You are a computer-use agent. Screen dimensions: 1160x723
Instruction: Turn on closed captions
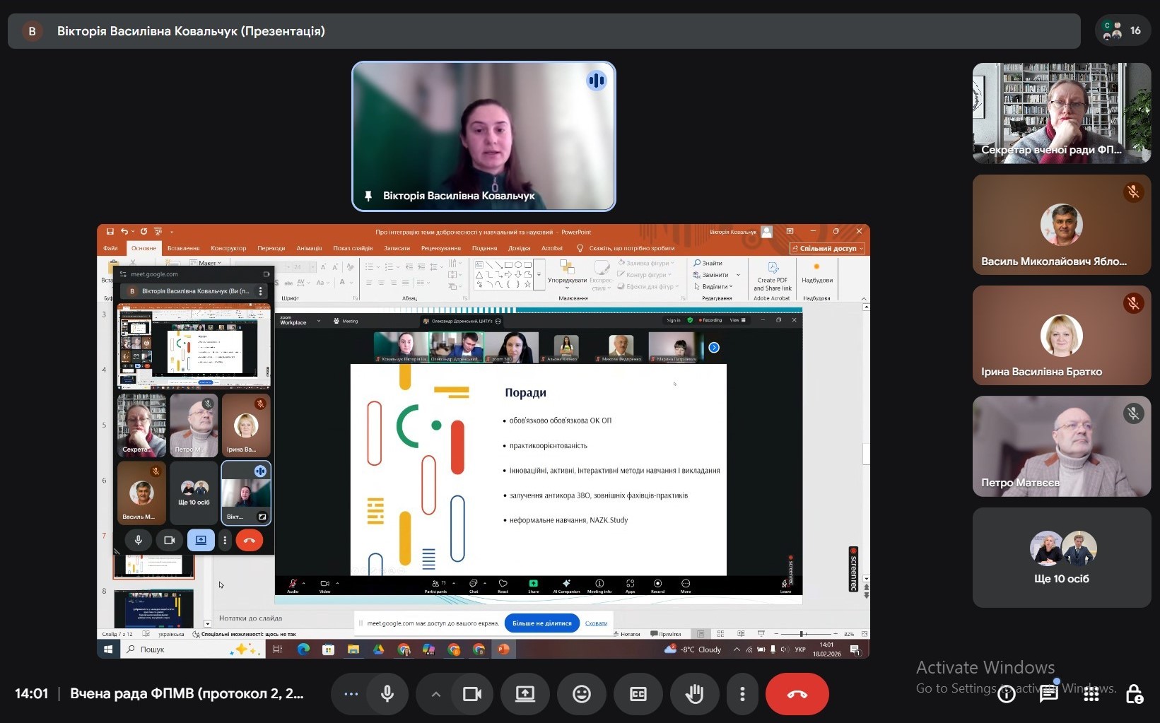(638, 694)
